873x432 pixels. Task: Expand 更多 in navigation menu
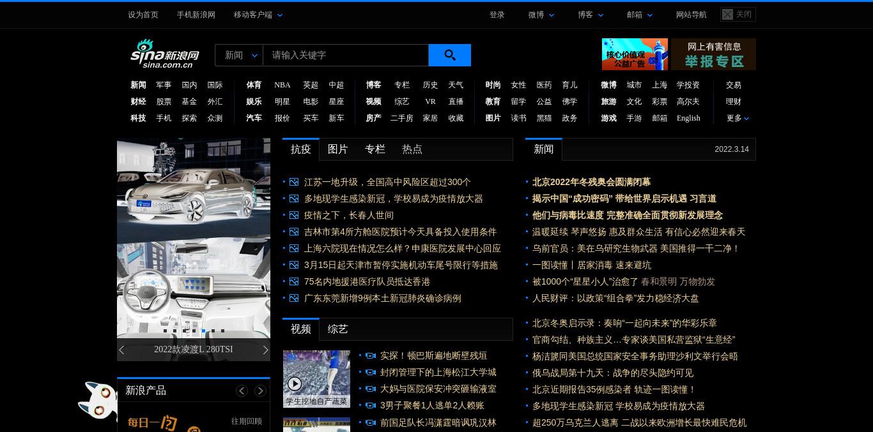click(x=738, y=118)
